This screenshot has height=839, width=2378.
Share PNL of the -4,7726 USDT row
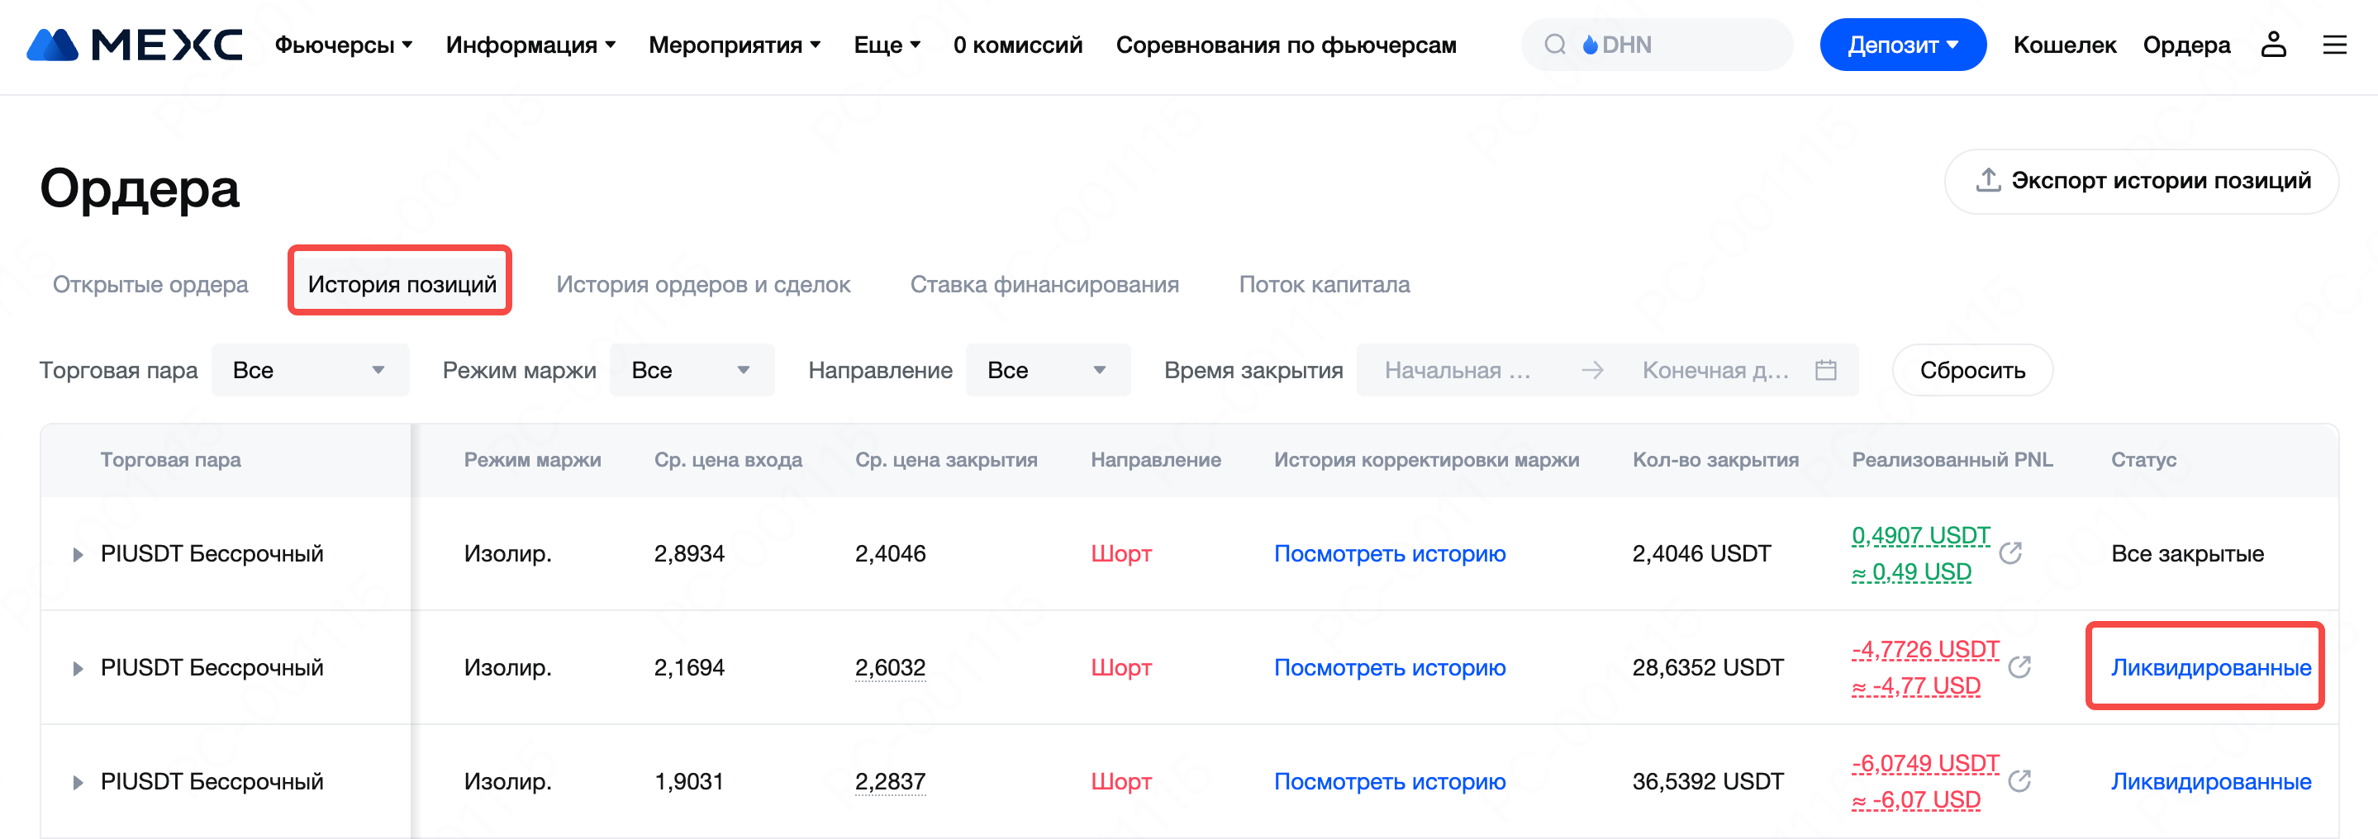pyautogui.click(x=2020, y=667)
